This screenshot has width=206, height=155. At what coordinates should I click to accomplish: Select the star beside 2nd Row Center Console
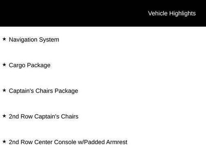tap(4, 141)
